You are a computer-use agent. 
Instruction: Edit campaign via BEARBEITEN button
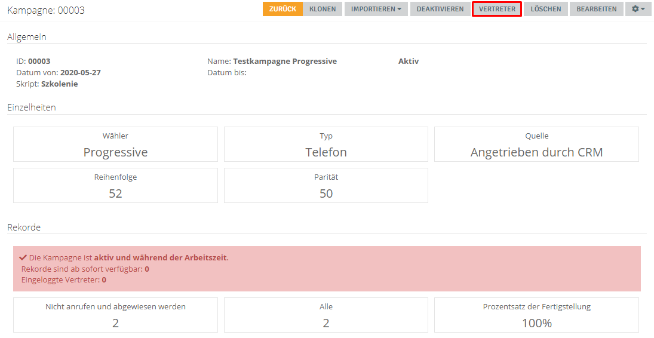coord(597,9)
